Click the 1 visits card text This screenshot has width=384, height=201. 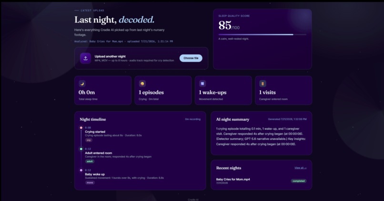tap(267, 93)
